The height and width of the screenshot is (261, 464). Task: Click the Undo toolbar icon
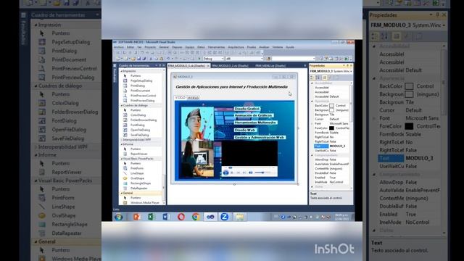click(x=168, y=59)
